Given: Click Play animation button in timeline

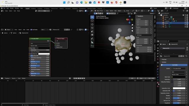Looking at the screenshot, I should 80,78.
